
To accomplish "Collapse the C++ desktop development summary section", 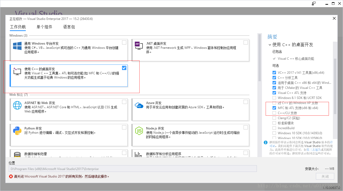I will 270,45.
